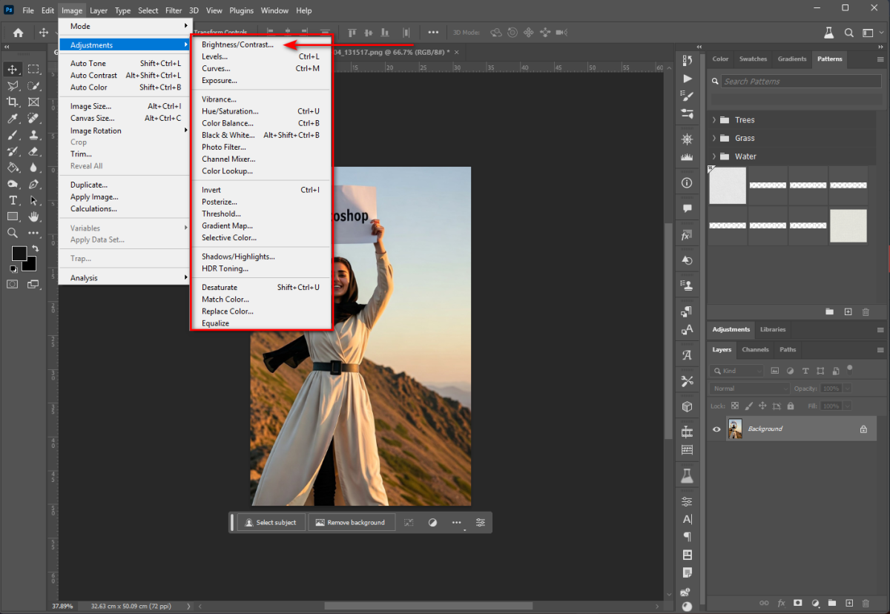The image size is (890, 614).
Task: Click the background color swatch
Action: coord(30,265)
